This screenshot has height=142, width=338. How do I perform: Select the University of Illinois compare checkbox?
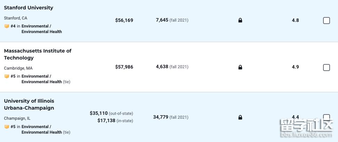(327, 117)
